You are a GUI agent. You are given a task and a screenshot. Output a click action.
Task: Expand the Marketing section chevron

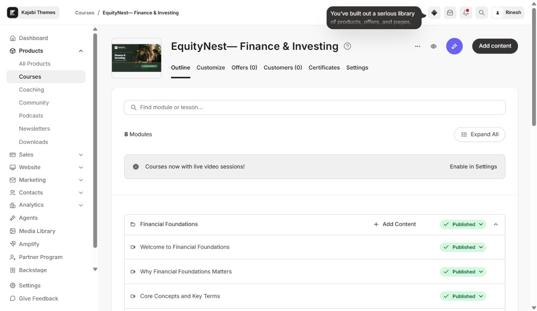pyautogui.click(x=81, y=180)
